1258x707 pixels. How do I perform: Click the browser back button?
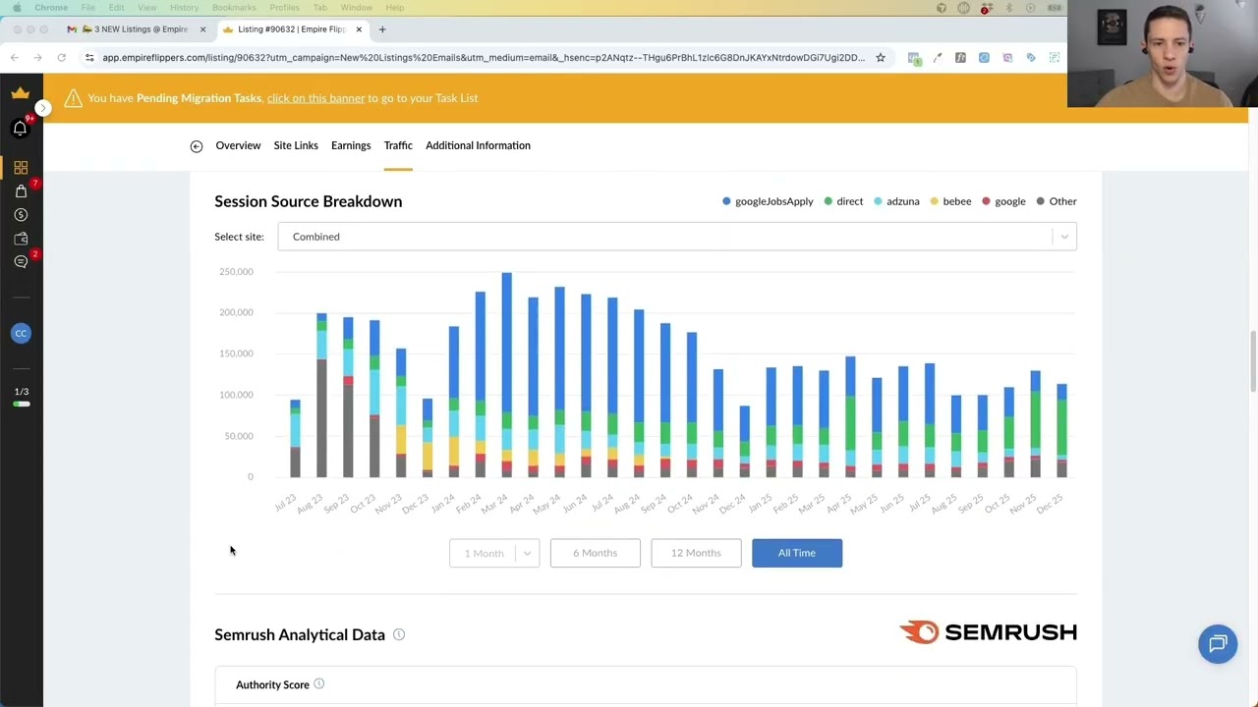click(14, 58)
